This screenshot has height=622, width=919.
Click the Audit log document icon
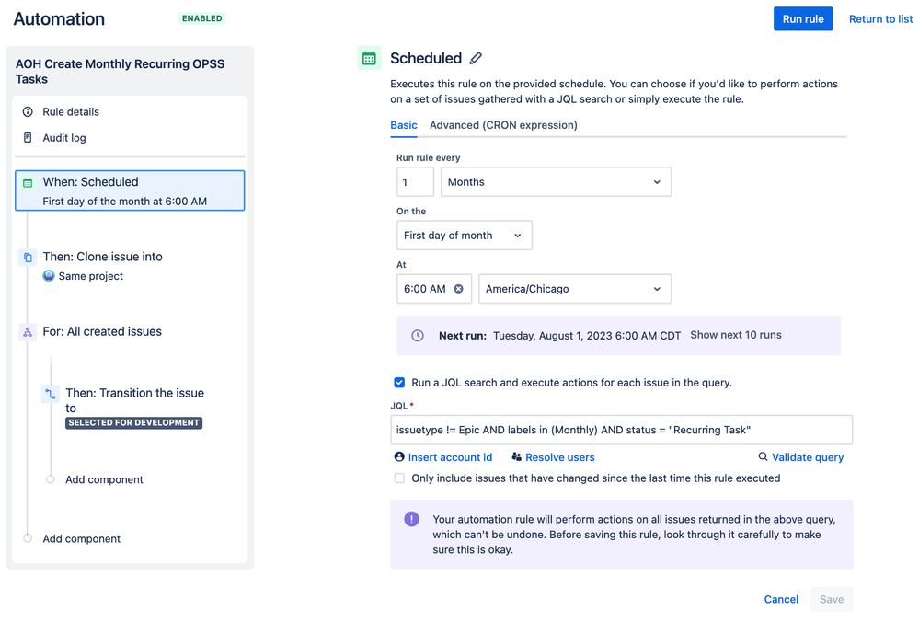coord(28,138)
